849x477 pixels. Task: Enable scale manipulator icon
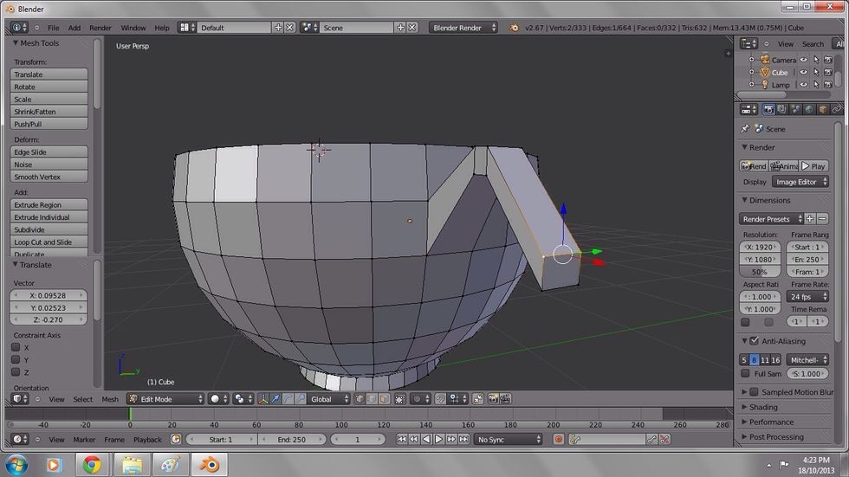click(x=300, y=399)
